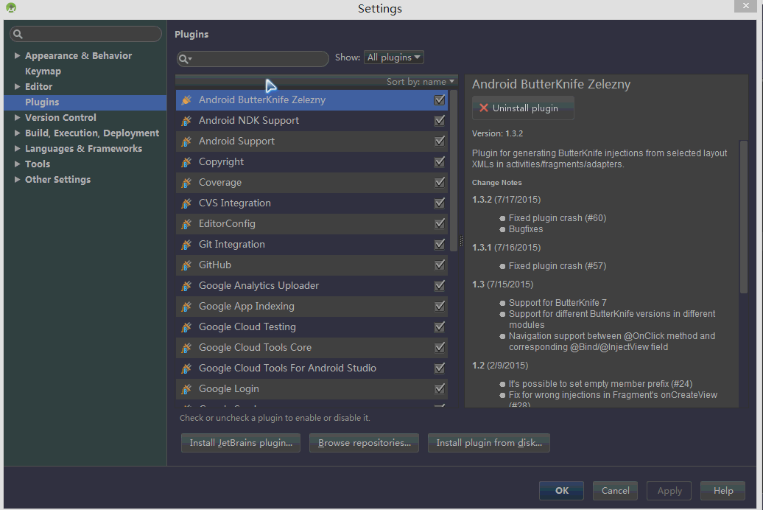
Task: Expand the Other Settings arrow
Action: coord(17,179)
